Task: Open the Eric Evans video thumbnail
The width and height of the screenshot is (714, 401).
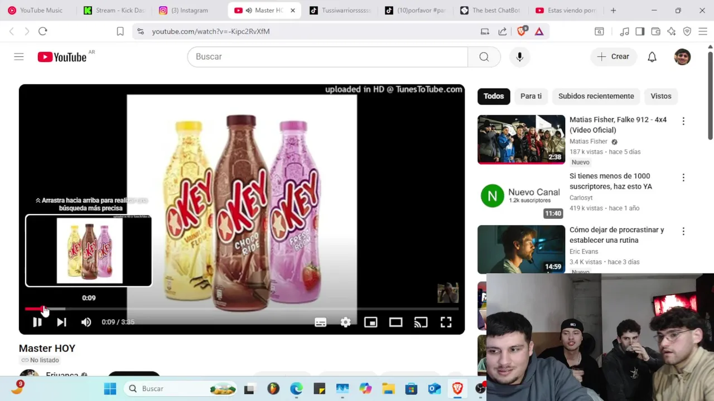Action: pos(521,249)
